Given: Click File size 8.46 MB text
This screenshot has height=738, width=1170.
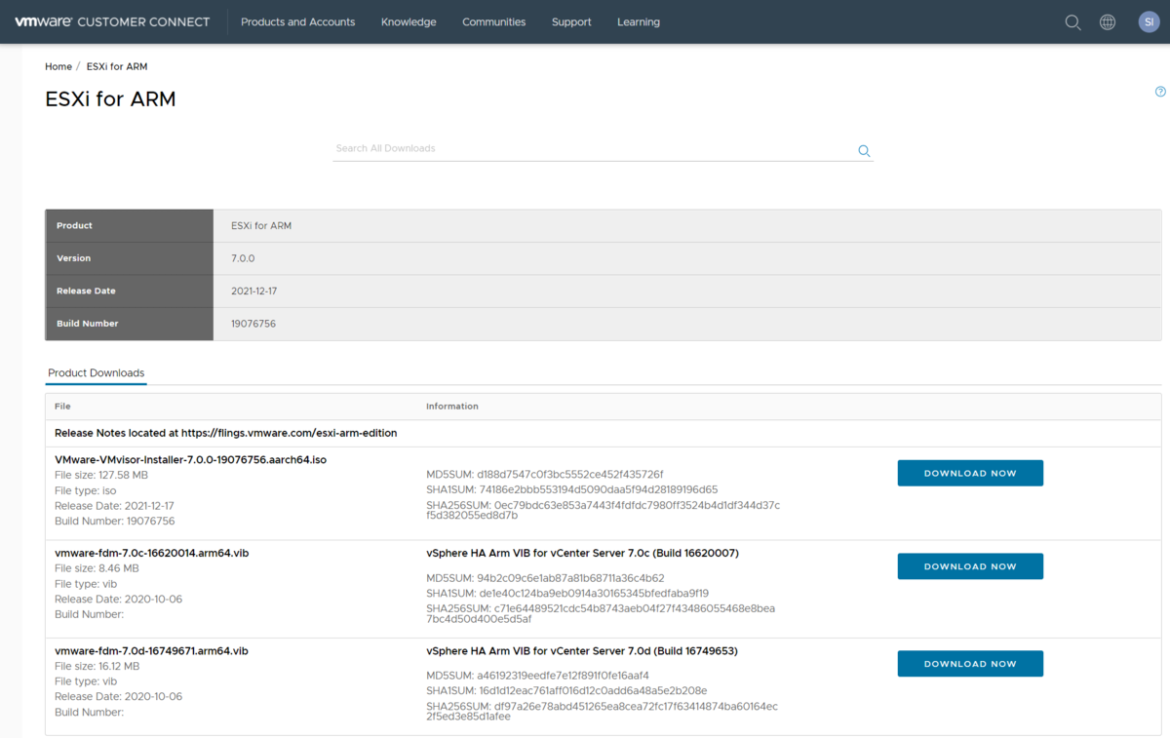Looking at the screenshot, I should coord(97,568).
